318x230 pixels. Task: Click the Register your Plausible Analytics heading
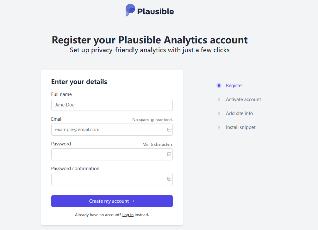pos(150,40)
